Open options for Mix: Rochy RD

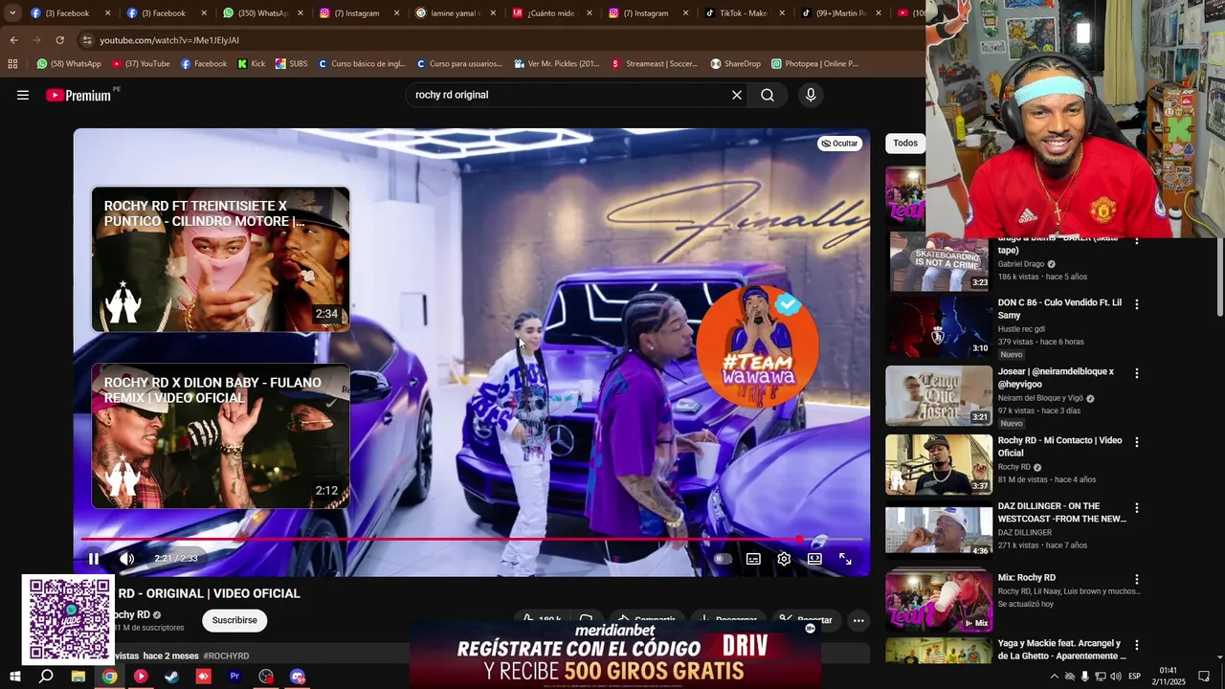pos(1137,580)
